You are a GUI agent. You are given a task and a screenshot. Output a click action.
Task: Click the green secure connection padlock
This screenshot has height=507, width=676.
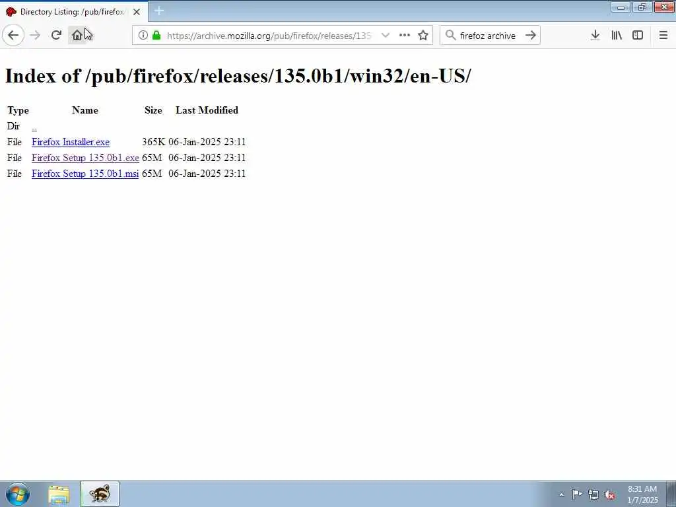(x=156, y=36)
